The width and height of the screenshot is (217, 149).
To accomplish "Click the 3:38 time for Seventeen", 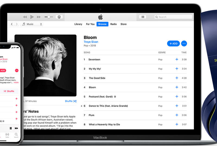I will tap(184, 59).
